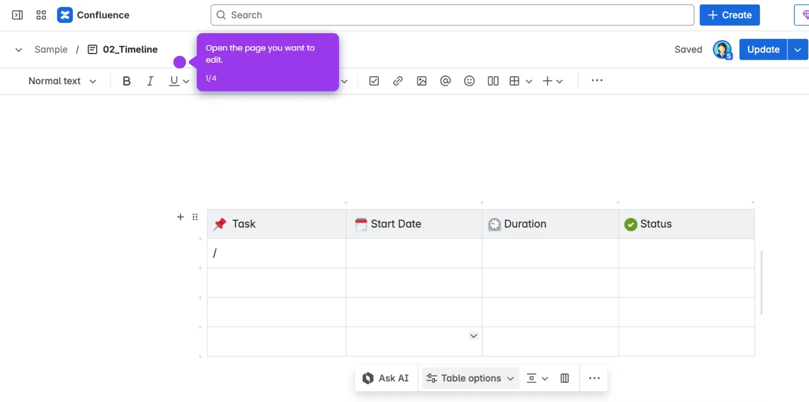Select the Duration header cell
The height and width of the screenshot is (402, 809).
(550, 224)
